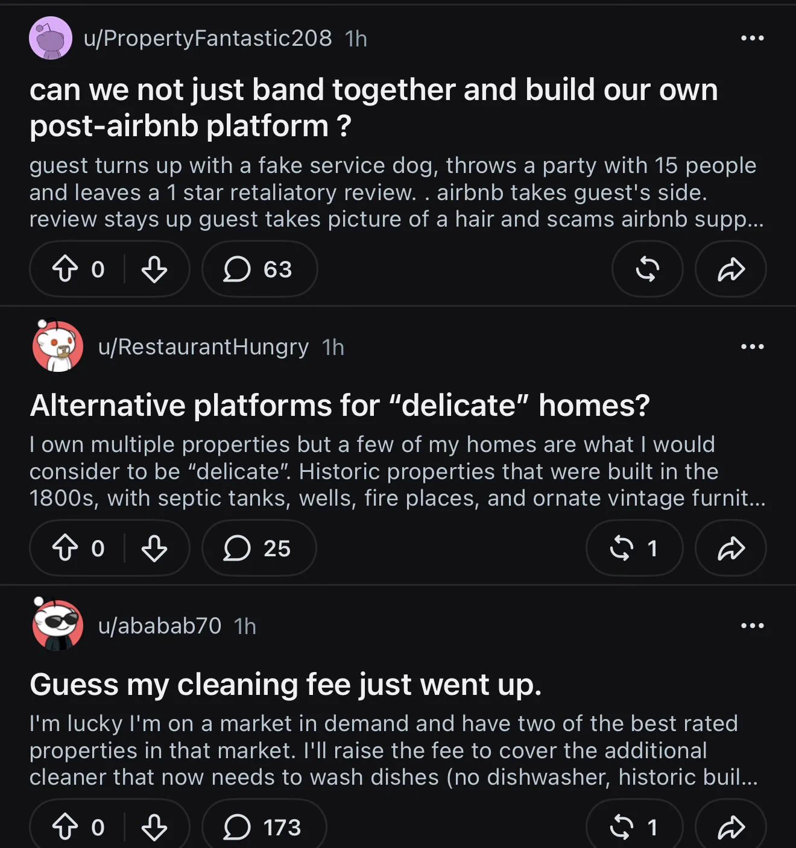Screen dimensions: 796x848
Task: Open u/ababab70 sunglasses avatar
Action: pos(57,625)
